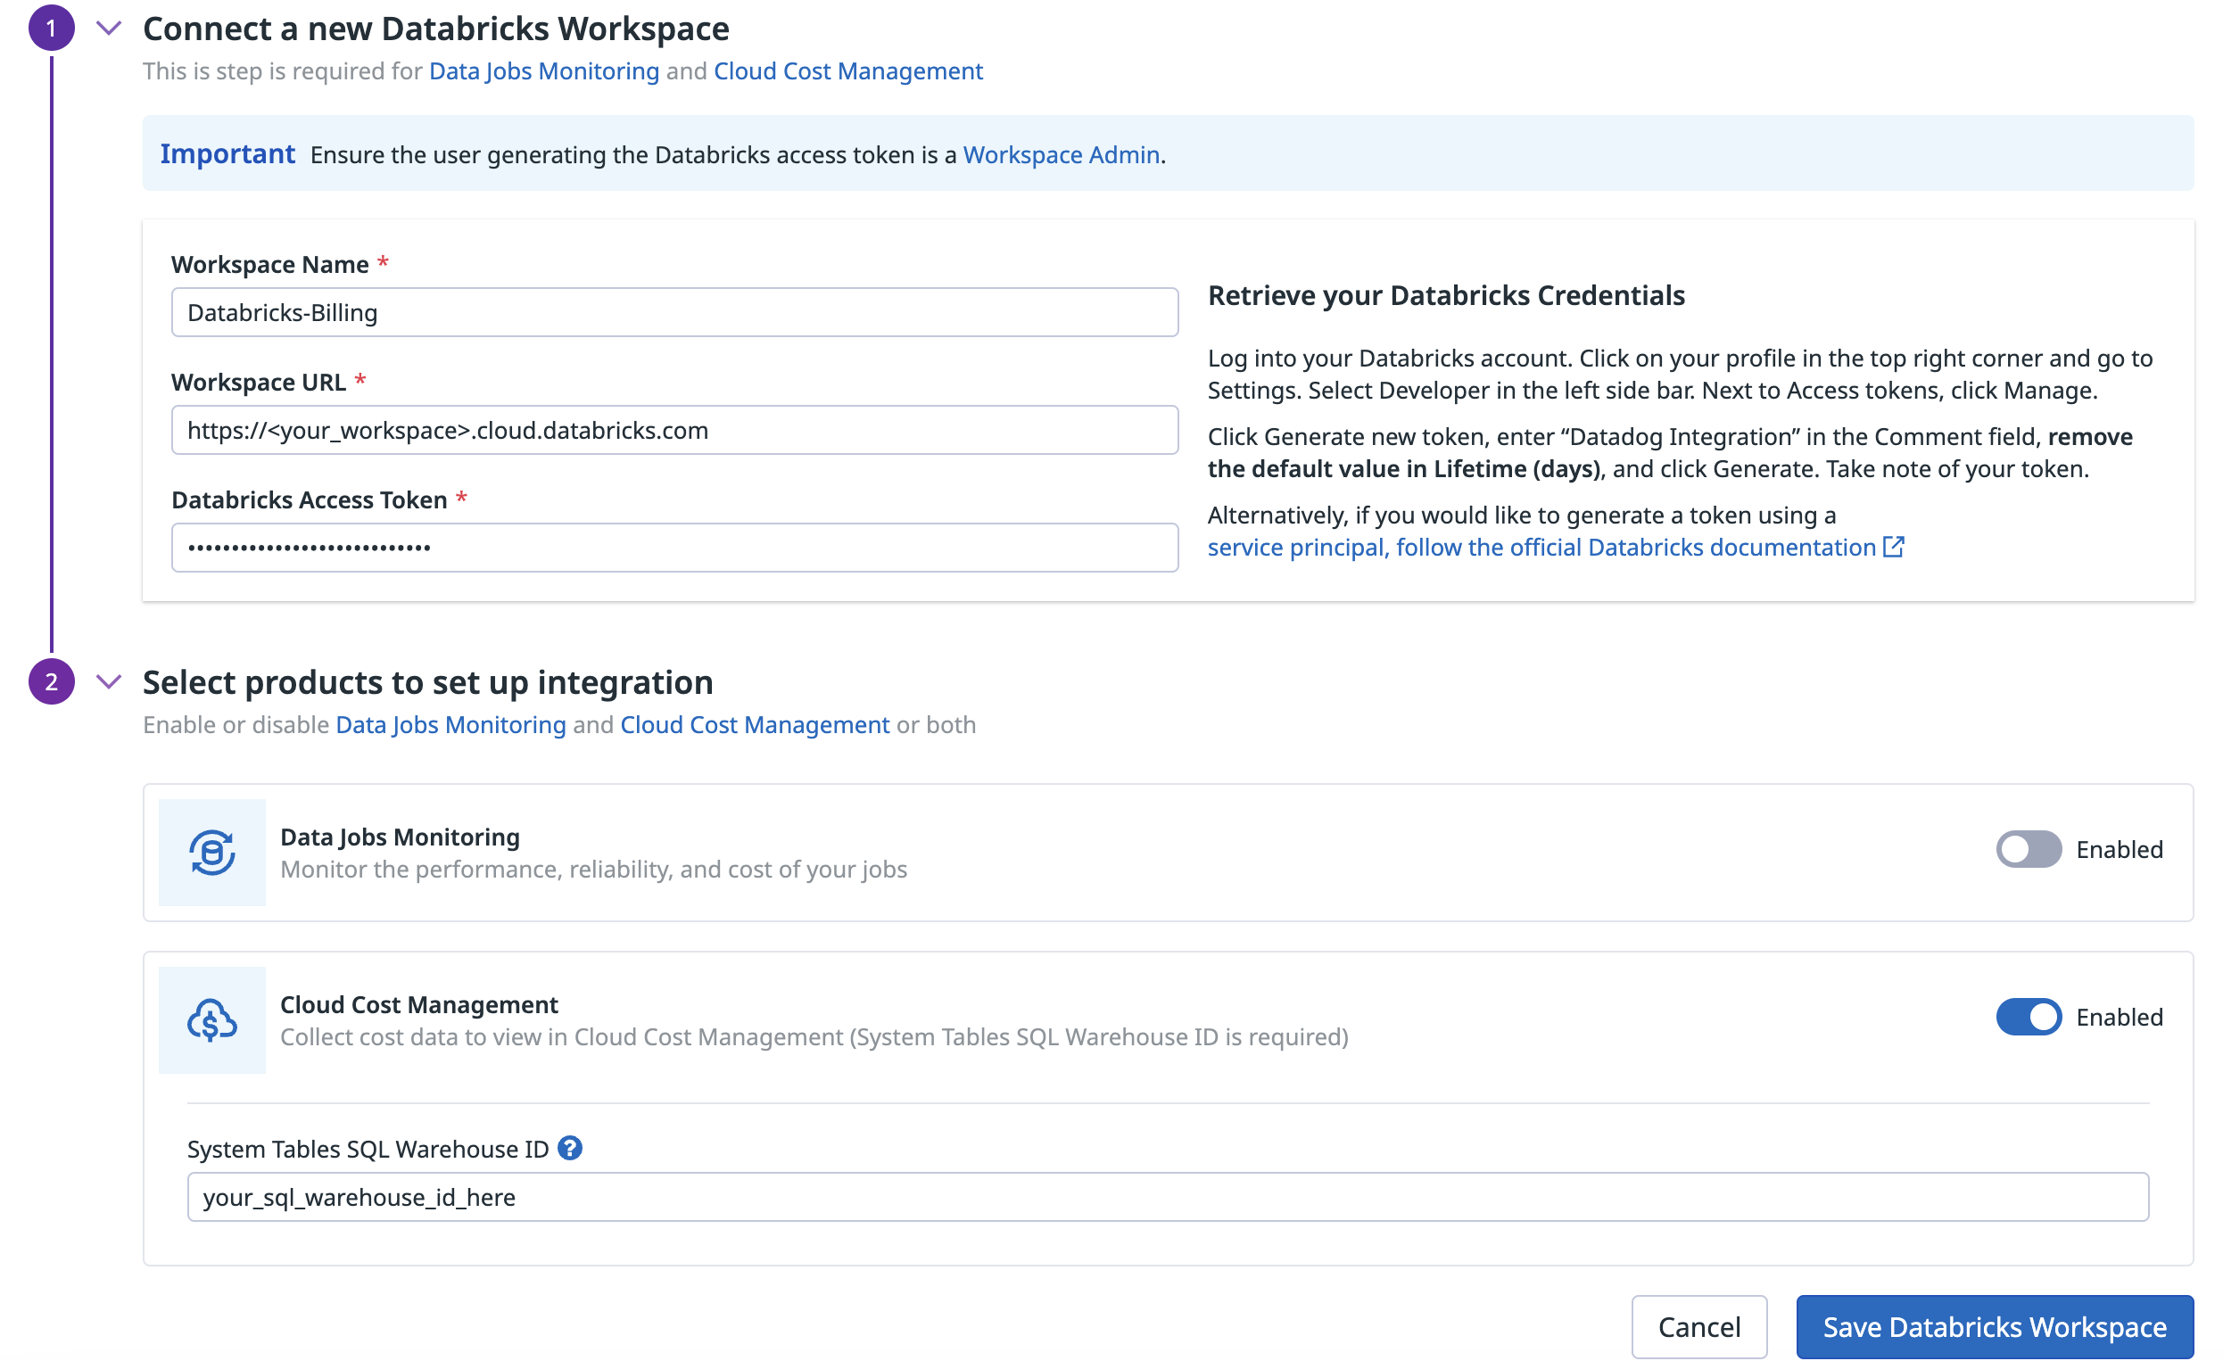Open the Workspace Admin link
2223x1361 pixels.
click(1061, 154)
